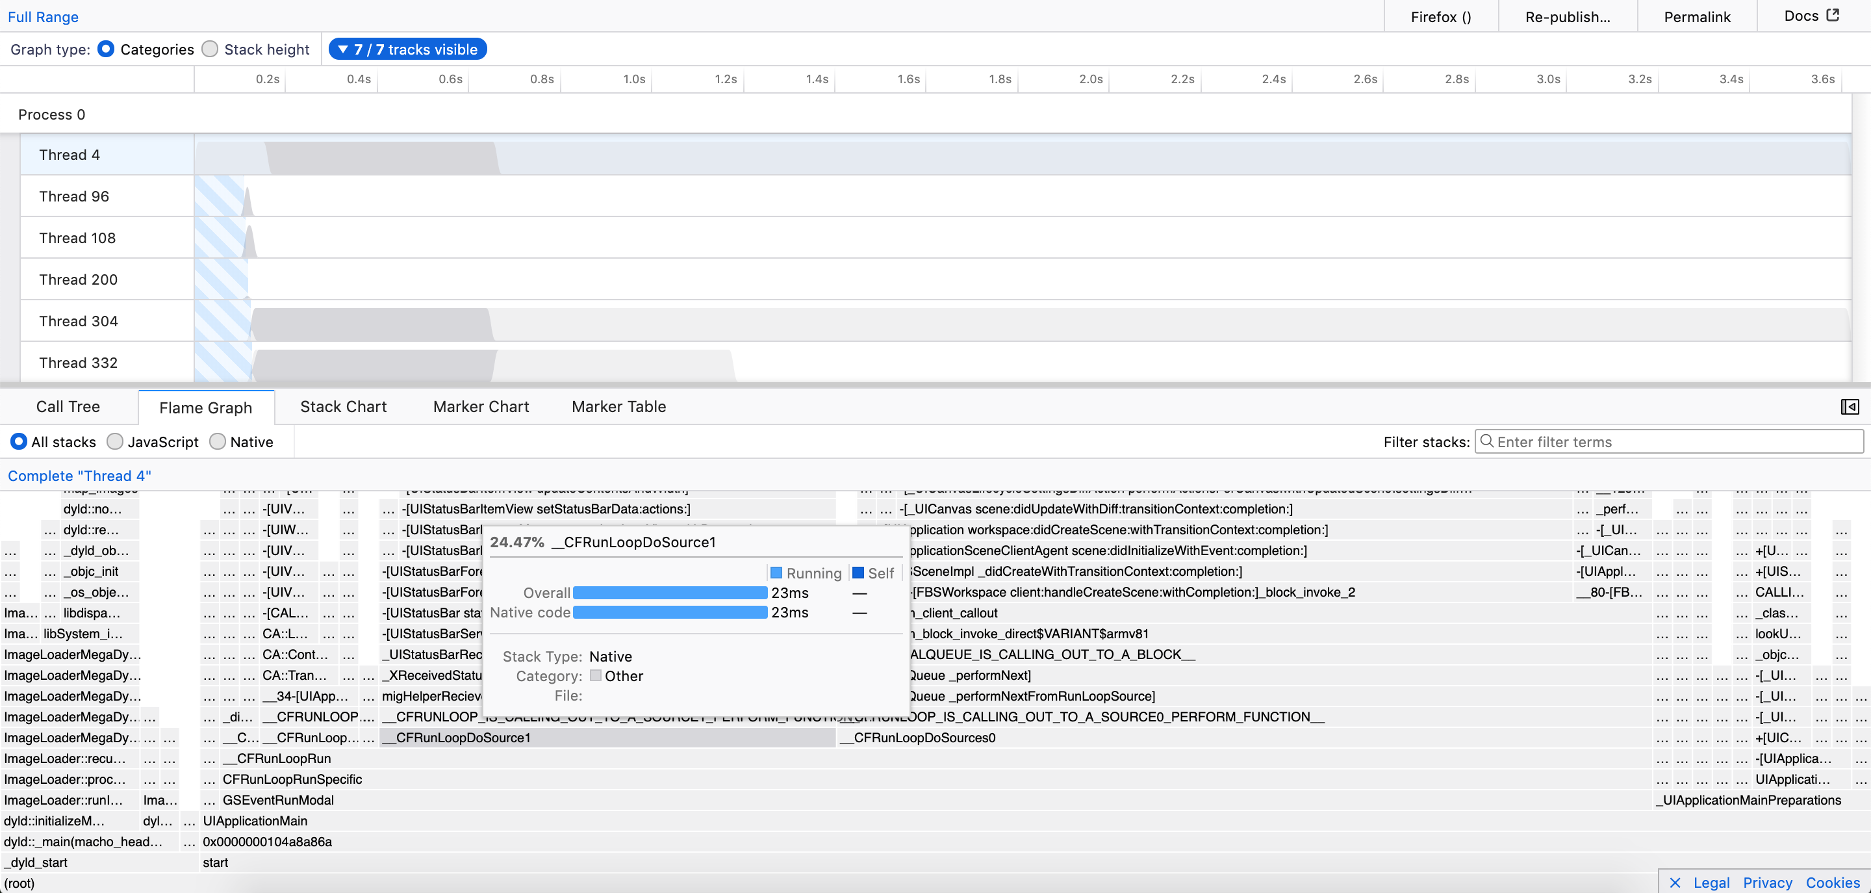Switch to the Call Tree tab
Viewport: 1871px width, 893px height.
pyautogui.click(x=68, y=407)
